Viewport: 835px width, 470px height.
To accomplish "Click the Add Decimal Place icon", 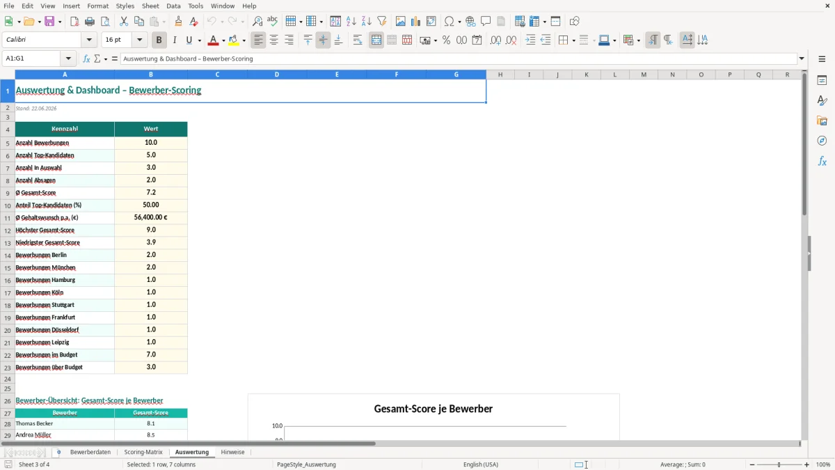I will (496, 40).
